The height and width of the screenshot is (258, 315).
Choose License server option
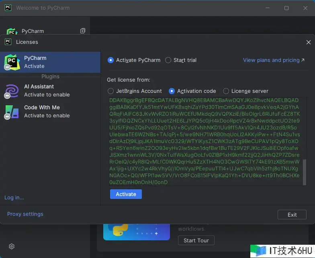[x=226, y=91]
